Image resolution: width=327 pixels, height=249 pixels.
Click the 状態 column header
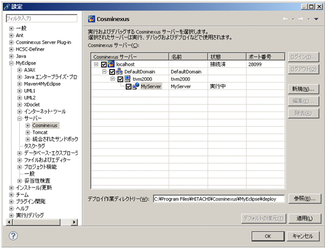(227, 57)
